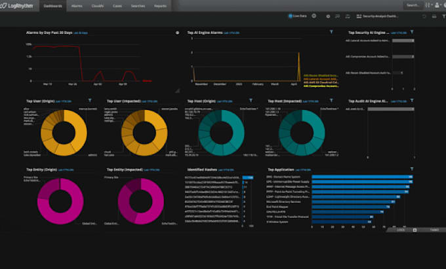The width and height of the screenshot is (446, 269).
Task: Open the Cases tab
Action: [x=117, y=6]
